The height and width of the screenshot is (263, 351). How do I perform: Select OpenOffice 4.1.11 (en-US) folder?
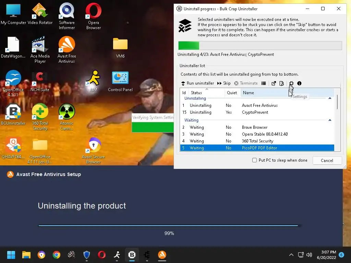[40, 151]
